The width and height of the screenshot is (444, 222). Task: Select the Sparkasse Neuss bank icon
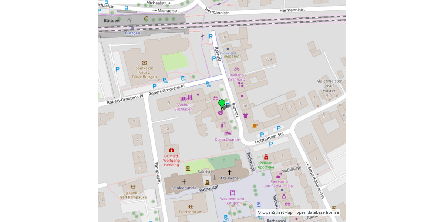[144, 63]
